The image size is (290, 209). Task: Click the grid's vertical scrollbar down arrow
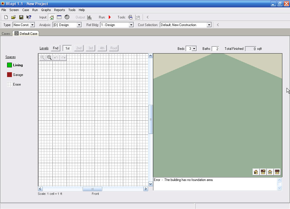point(151,184)
